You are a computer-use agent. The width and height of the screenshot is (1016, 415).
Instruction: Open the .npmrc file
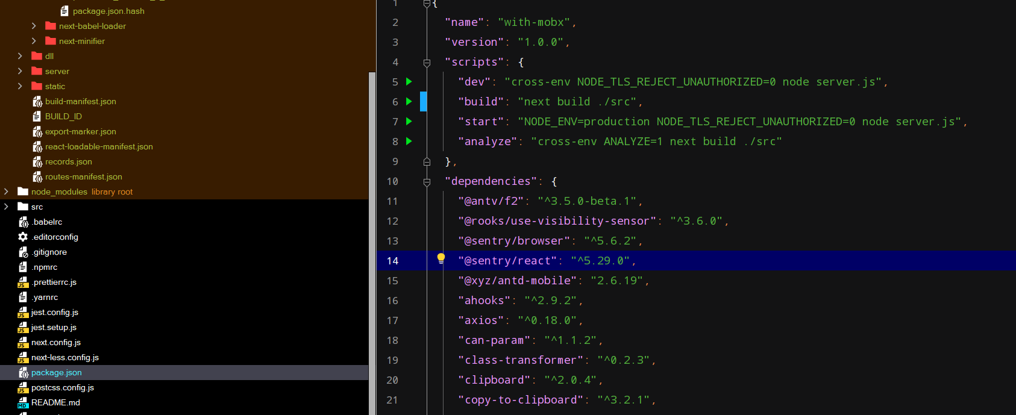(x=45, y=267)
